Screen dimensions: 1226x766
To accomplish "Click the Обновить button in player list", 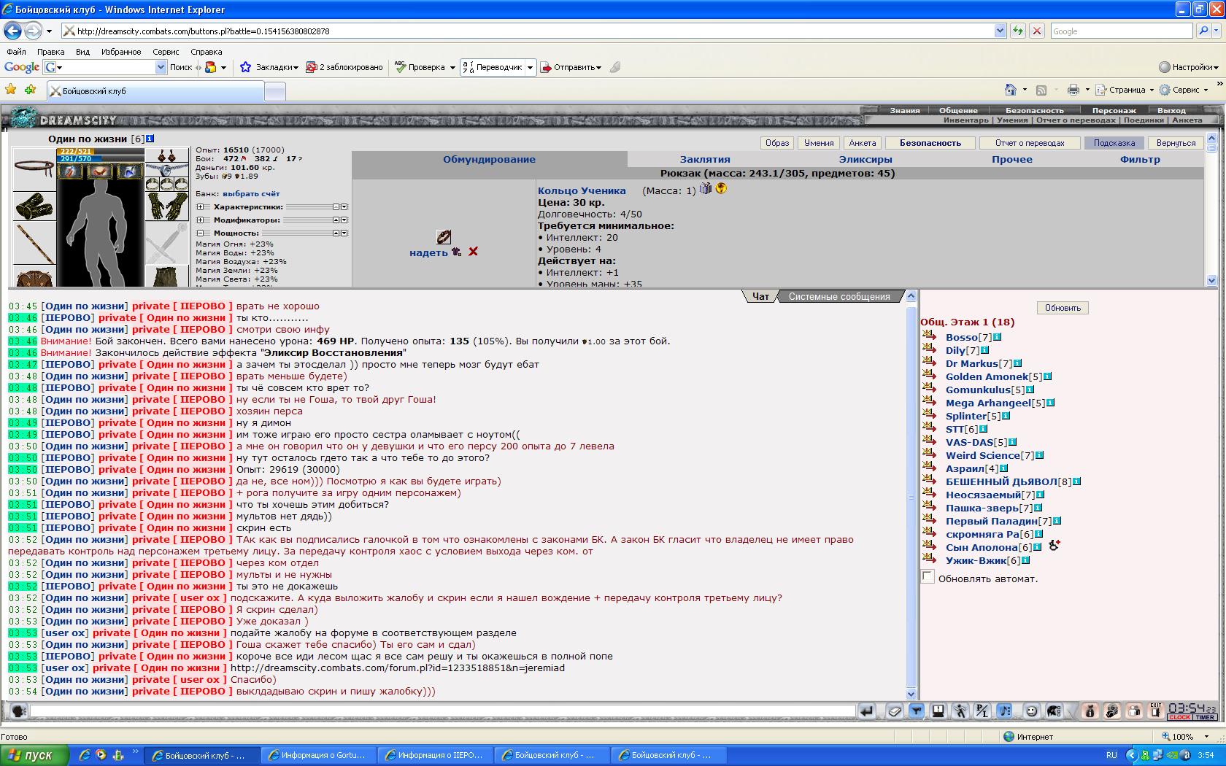I will click(1063, 308).
